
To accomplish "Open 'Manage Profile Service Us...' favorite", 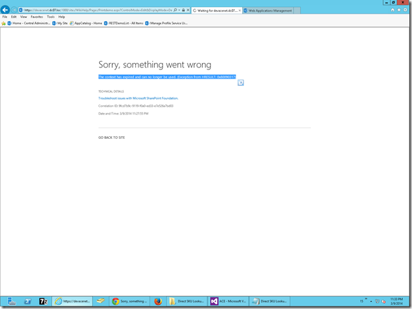I will coord(167,24).
